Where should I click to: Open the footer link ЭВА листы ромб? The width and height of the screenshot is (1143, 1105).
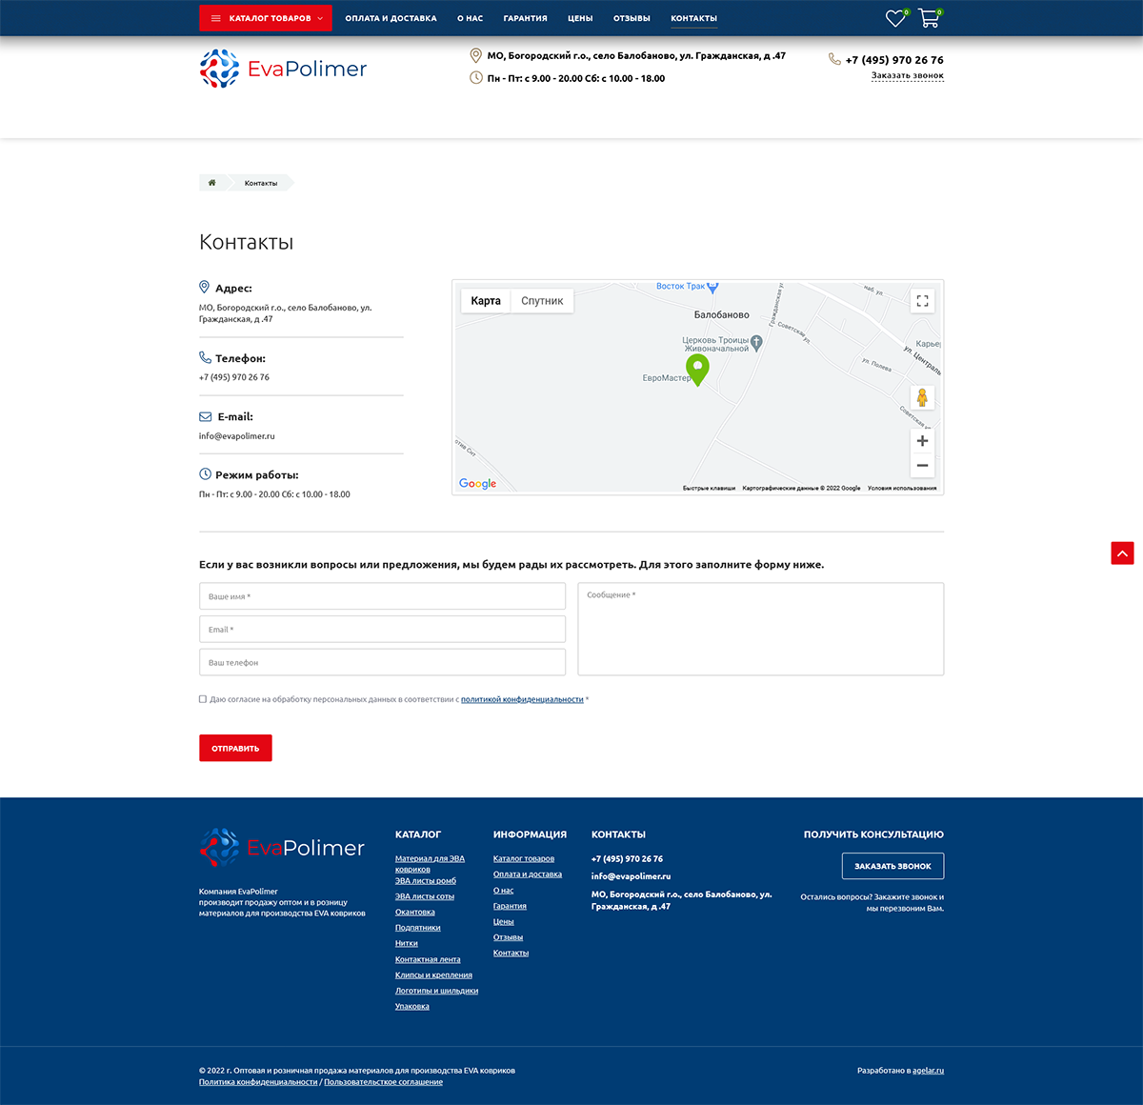point(426,881)
